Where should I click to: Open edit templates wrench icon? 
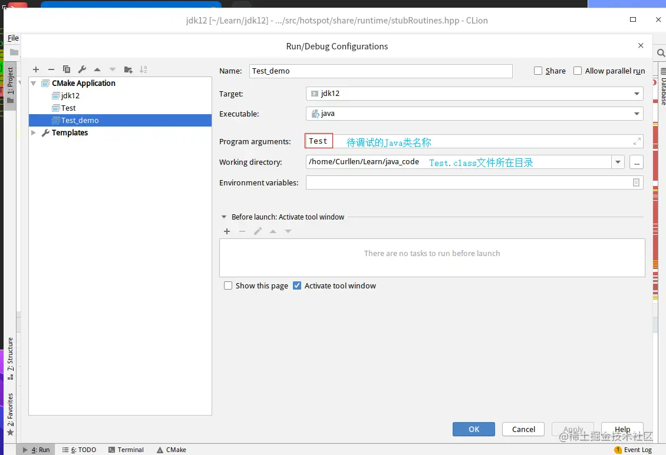(82, 69)
